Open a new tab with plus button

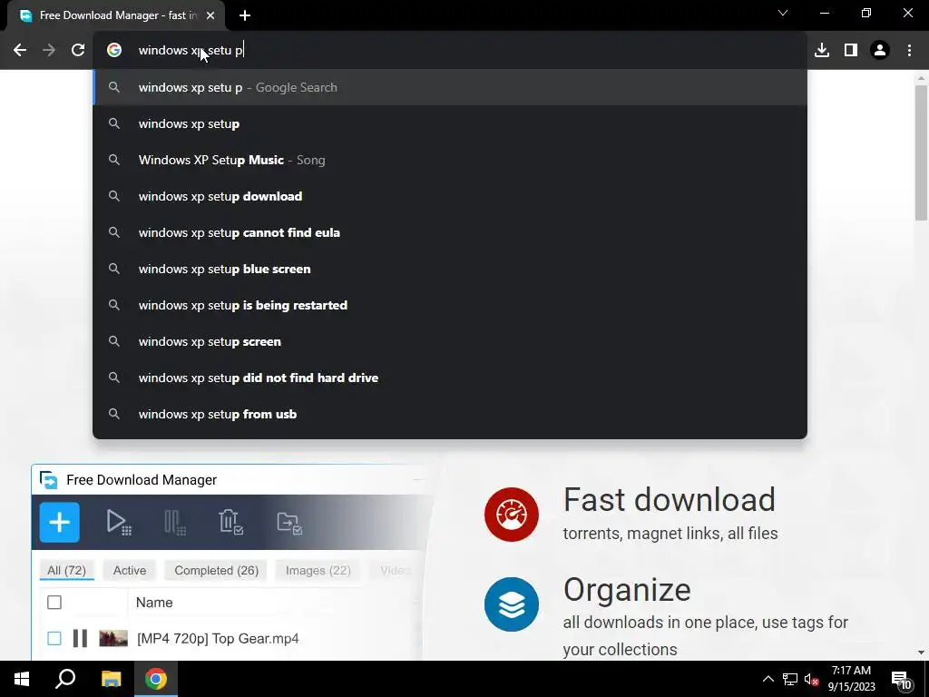point(245,16)
